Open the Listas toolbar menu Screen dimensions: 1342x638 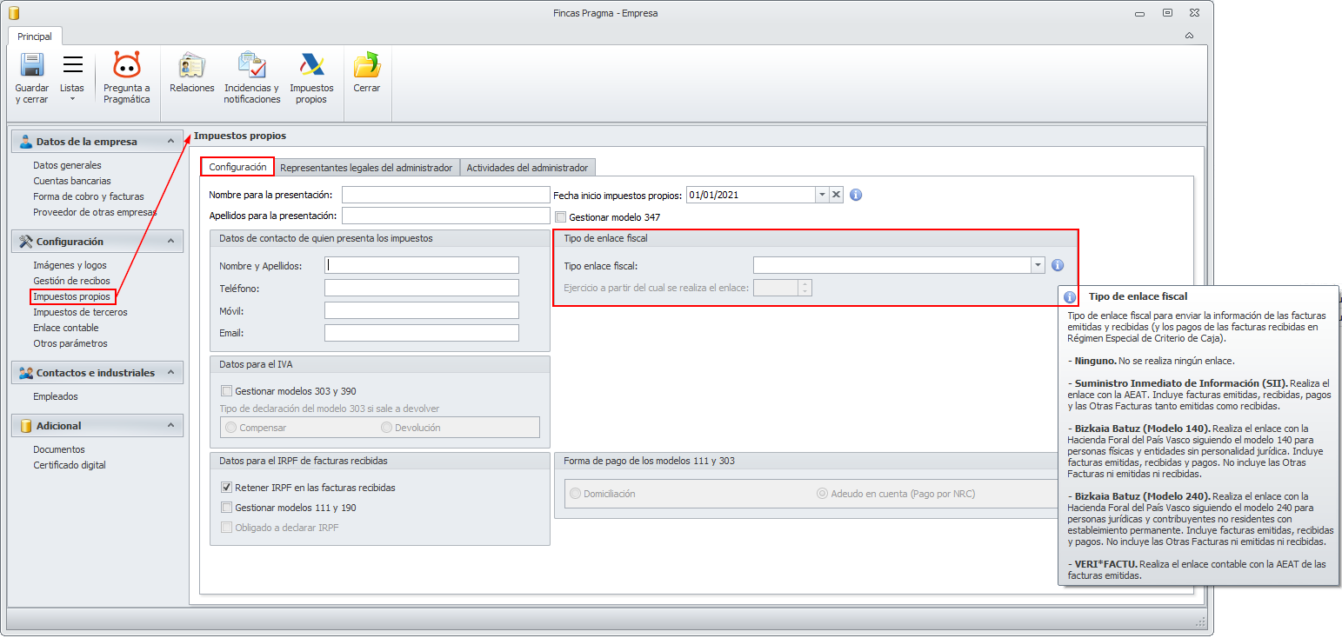click(x=72, y=78)
